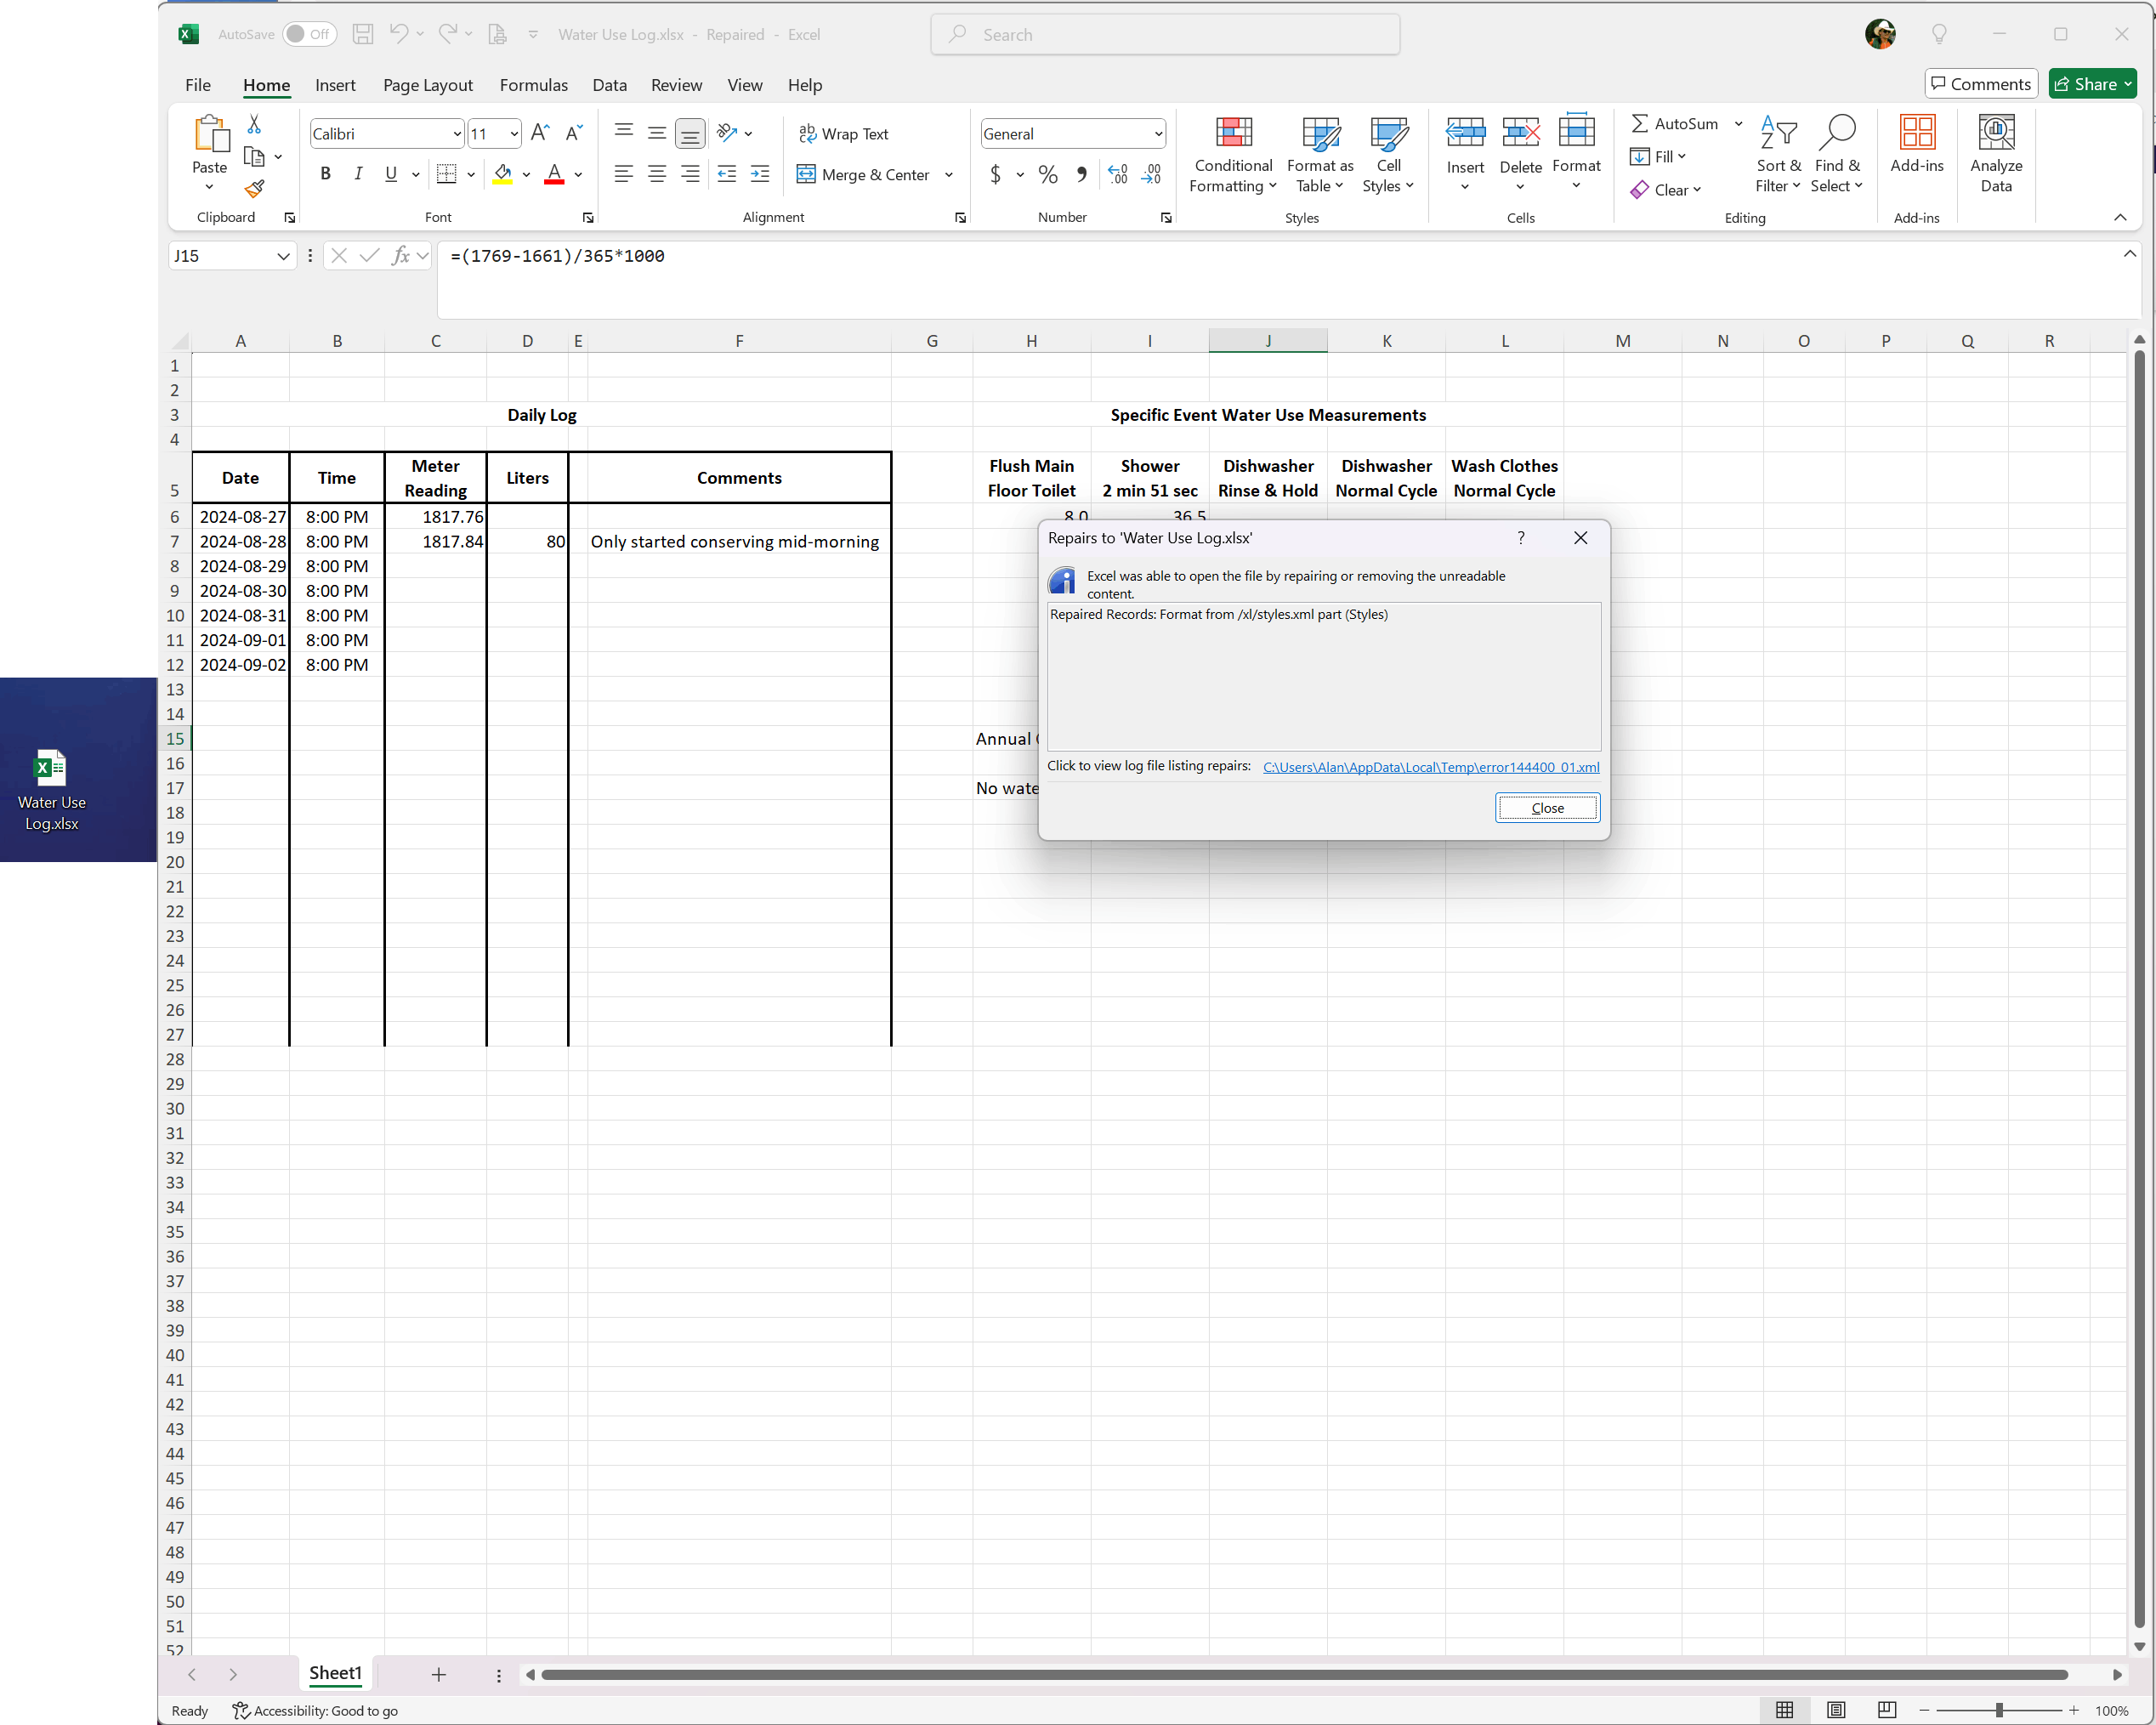Screen dimensions: 2156x1725
Task: Click the Percent Style icon
Action: coord(1047,174)
